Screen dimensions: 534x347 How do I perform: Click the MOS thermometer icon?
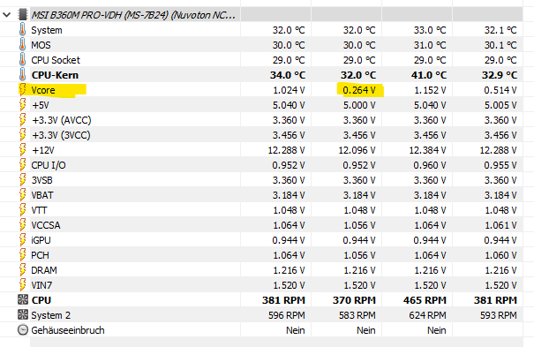click(22, 45)
